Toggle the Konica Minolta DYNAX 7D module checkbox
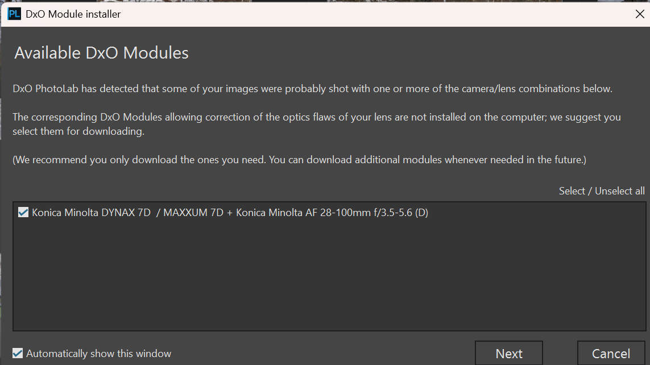The height and width of the screenshot is (365, 650). tap(23, 213)
